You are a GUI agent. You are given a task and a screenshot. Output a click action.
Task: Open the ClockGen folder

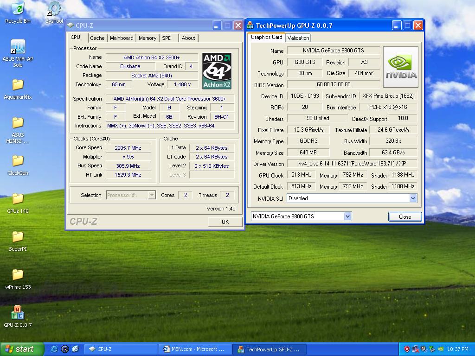[18, 165]
